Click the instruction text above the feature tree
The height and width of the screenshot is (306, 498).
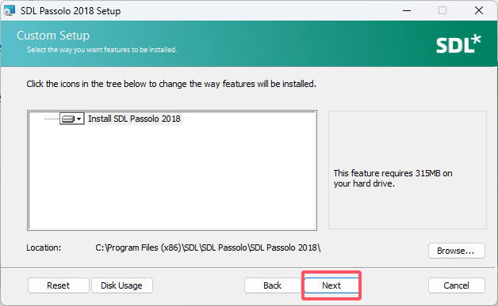click(x=171, y=84)
